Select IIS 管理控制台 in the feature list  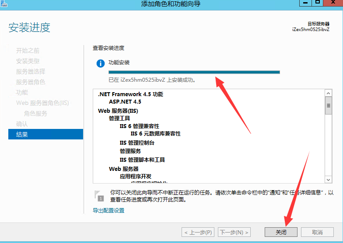(x=137, y=142)
